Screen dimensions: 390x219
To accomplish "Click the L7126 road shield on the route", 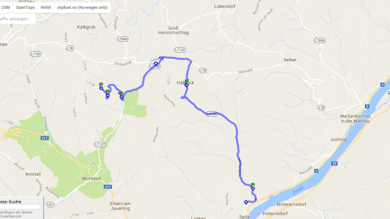I will pos(212,114).
